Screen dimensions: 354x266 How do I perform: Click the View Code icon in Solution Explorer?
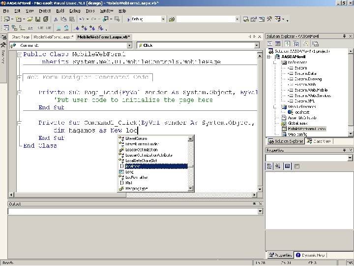click(270, 44)
